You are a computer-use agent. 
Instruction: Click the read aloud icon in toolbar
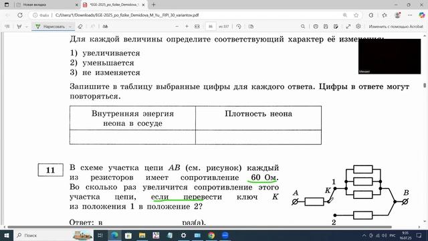pyautogui.click(x=106, y=27)
